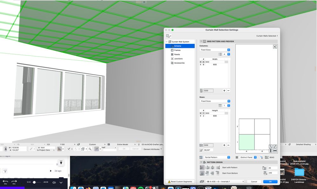Screen dimensions: 317x189
Task: Confirm settings with the OK button
Action: [270, 181]
